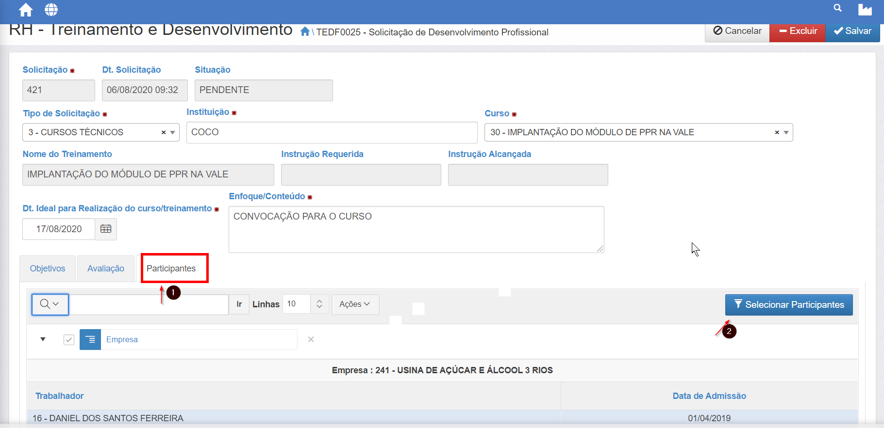Click the Empresa : 241 group header

[x=442, y=370]
